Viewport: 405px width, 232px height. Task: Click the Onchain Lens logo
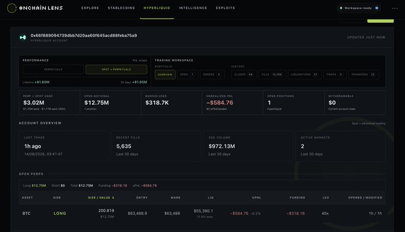(x=35, y=8)
